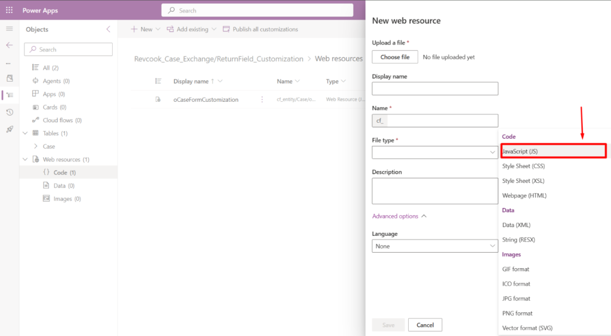Viewport: 611px width, 336px height.
Task: Click the Web Resource (J... type cell
Action: click(345, 99)
